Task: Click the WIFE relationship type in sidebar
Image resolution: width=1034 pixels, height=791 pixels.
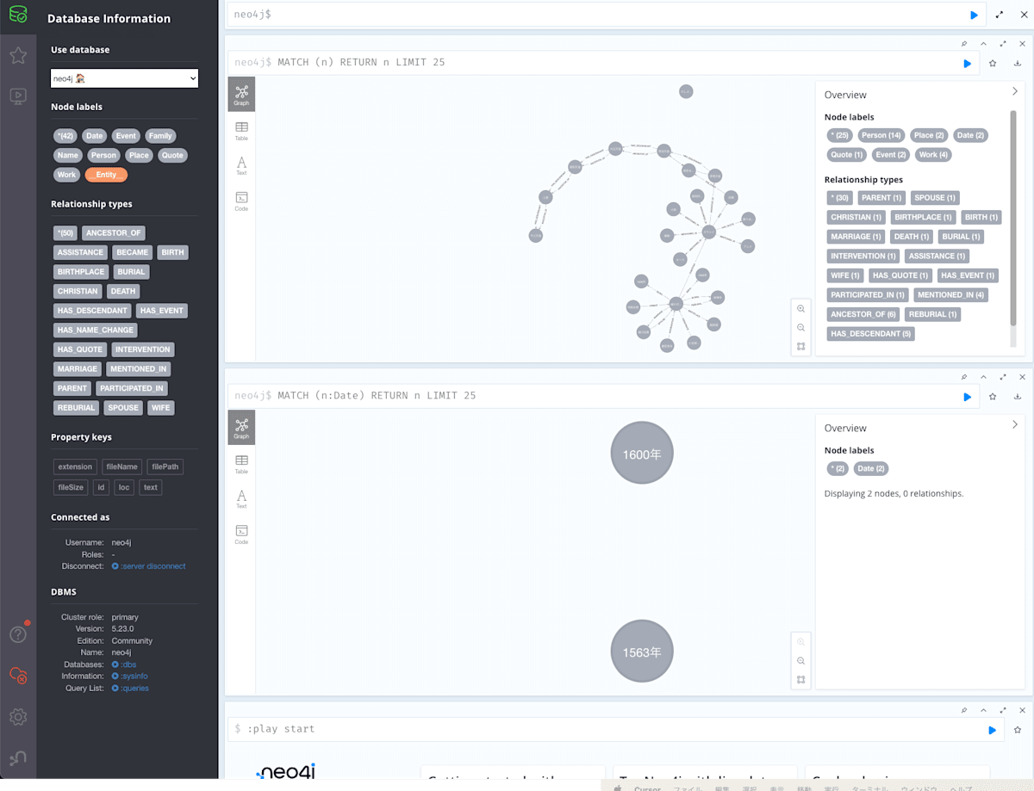Action: [x=160, y=408]
